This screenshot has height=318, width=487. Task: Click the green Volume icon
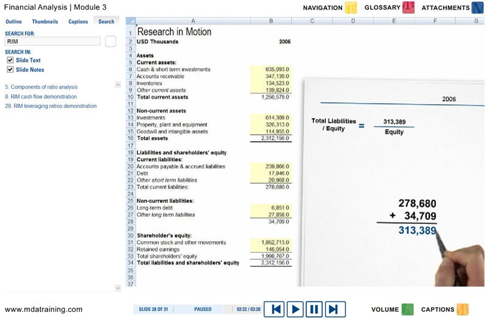[407, 309]
